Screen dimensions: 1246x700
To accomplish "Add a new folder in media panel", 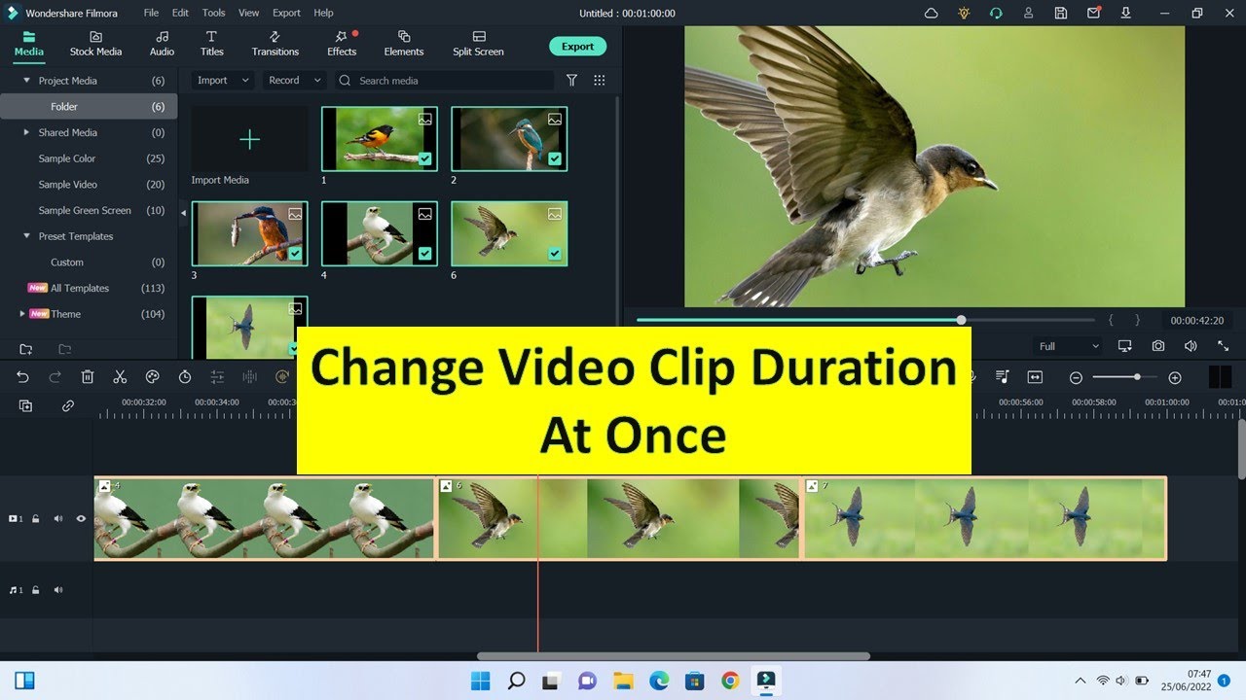I will [26, 349].
